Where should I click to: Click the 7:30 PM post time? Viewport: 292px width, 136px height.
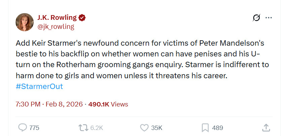point(28,104)
